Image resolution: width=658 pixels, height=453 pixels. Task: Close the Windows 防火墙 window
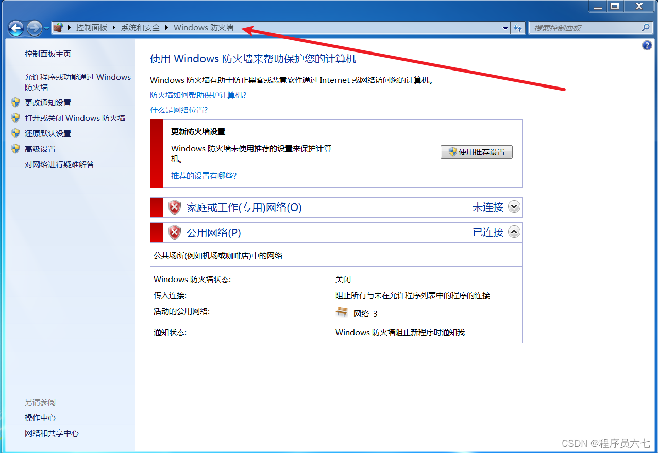coord(639,6)
